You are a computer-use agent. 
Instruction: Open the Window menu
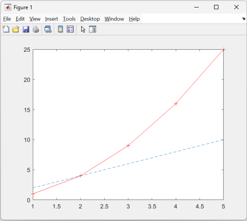pos(114,19)
